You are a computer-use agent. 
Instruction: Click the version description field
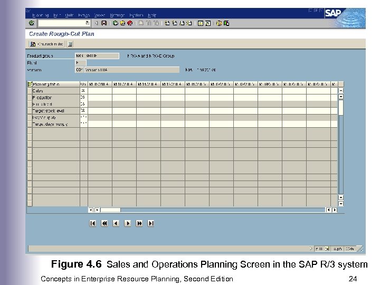(132, 70)
